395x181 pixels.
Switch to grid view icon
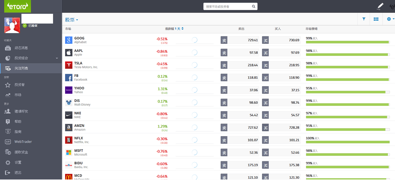point(376,19)
